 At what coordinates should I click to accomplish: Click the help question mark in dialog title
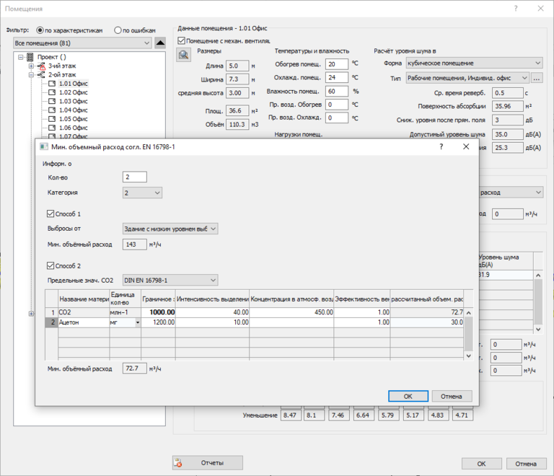click(x=441, y=146)
